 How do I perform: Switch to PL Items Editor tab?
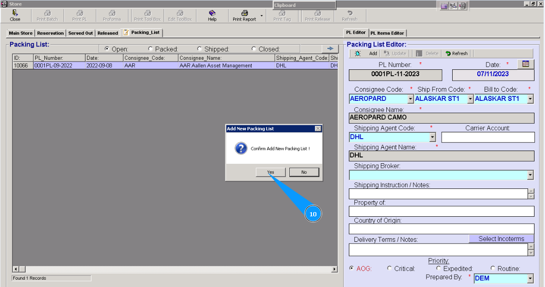click(387, 33)
